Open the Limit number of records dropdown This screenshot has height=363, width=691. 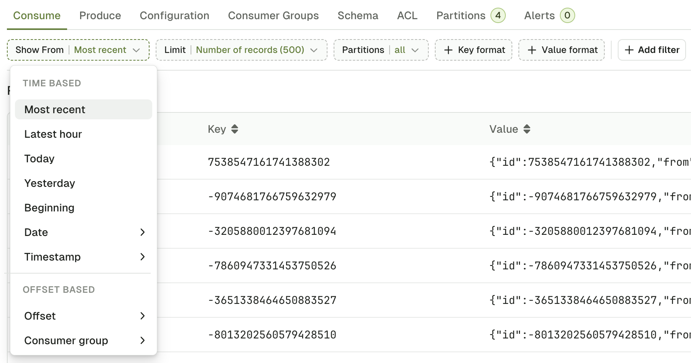click(242, 50)
